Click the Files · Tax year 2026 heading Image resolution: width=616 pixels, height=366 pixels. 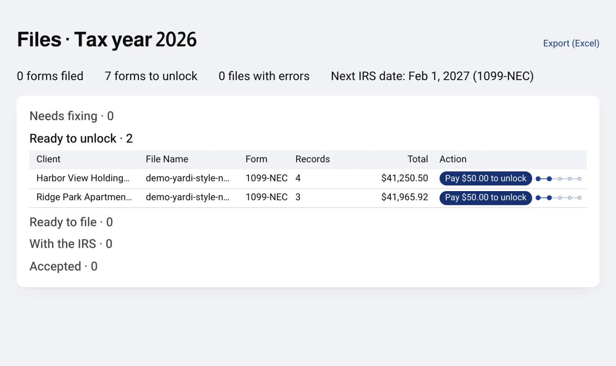click(107, 40)
